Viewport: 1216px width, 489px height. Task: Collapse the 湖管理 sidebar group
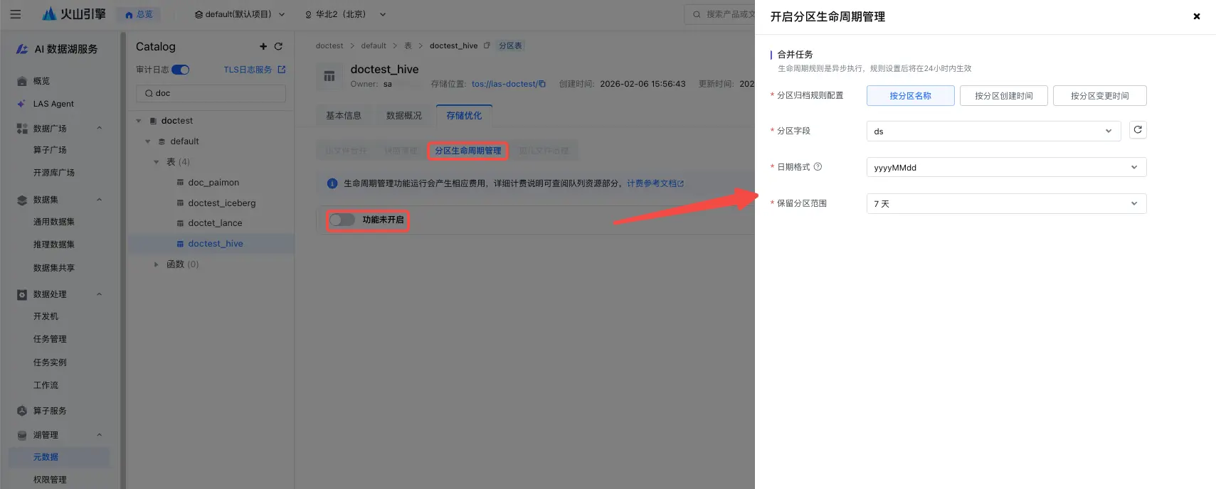[x=99, y=435]
